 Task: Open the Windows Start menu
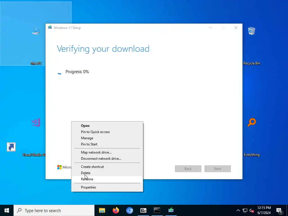pos(7,210)
